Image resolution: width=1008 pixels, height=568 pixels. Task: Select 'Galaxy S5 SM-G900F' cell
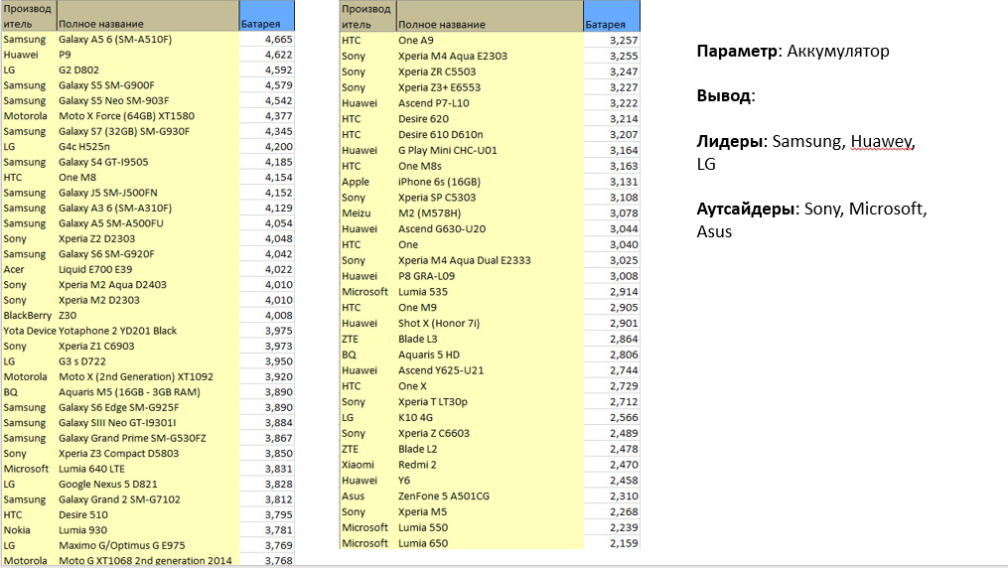(148, 85)
